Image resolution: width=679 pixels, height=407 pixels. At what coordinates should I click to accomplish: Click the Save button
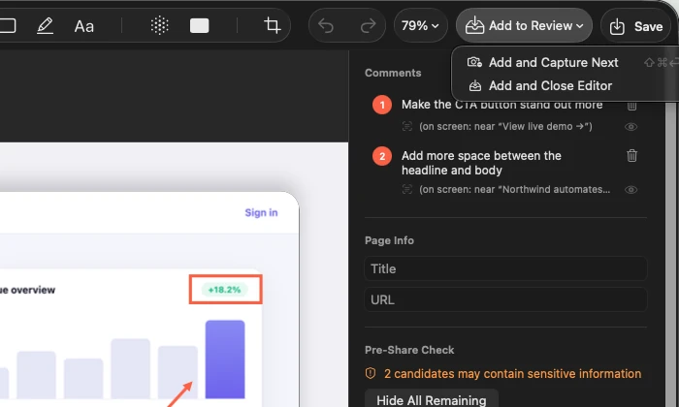coord(635,26)
